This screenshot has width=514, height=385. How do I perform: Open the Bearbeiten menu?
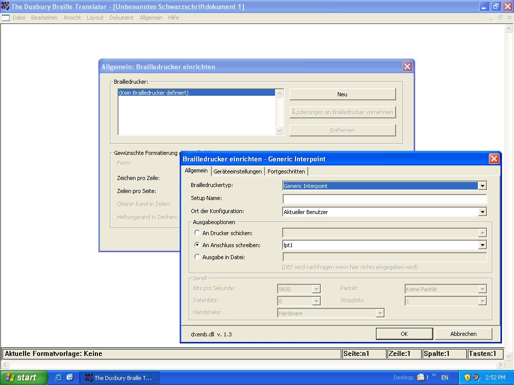tap(44, 18)
